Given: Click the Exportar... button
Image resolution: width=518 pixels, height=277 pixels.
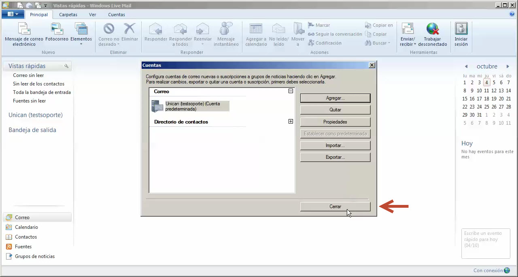Looking at the screenshot, I should point(335,157).
